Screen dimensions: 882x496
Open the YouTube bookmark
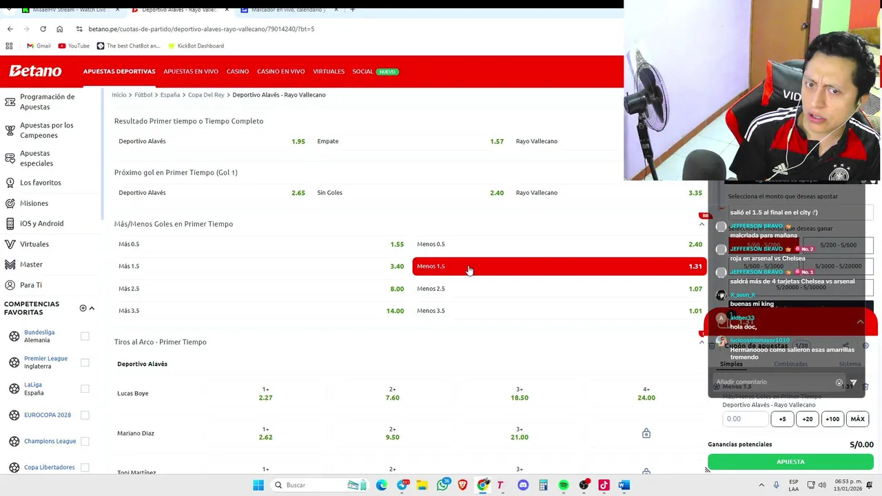[74, 45]
